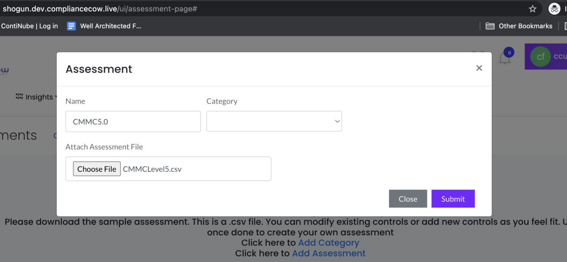Click the ComplianceCow logo
This screenshot has width=567, height=262.
(x=4, y=70)
